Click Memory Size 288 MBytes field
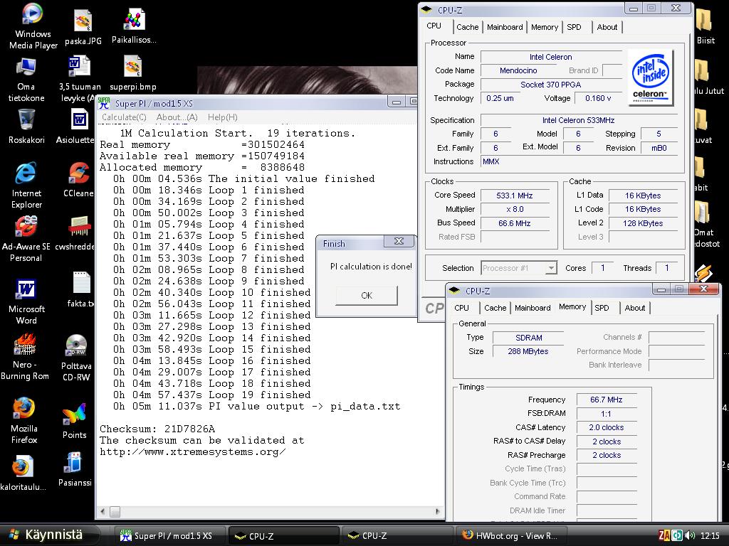The height and width of the screenshot is (546, 729). coord(528,351)
